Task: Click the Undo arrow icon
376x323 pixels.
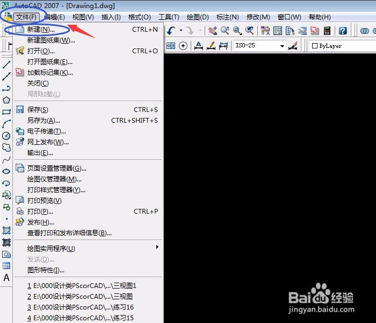Action: click(x=171, y=31)
